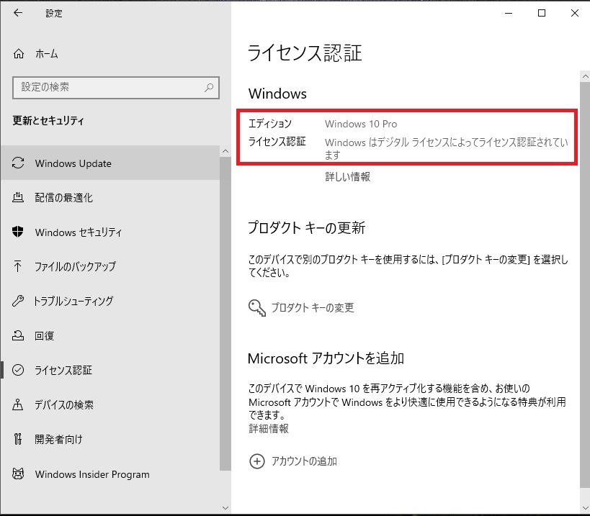
Task: Click the plus icon for アカウントの追加
Action: [x=257, y=461]
